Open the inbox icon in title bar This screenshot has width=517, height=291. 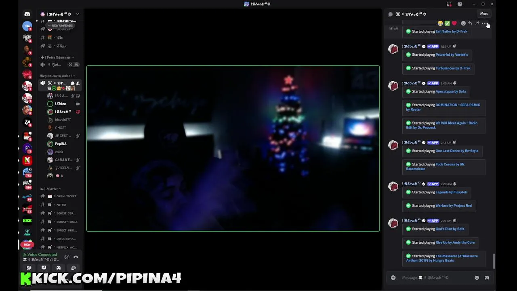pos(449,4)
